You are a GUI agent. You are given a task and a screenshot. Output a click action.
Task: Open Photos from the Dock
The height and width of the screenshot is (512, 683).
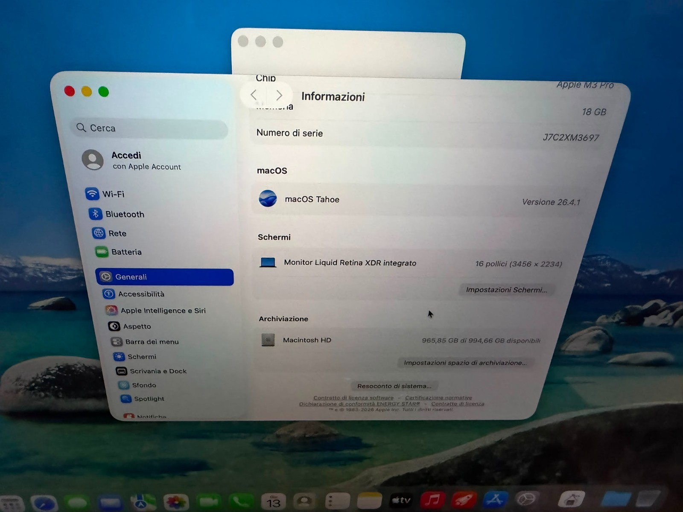[x=176, y=502]
